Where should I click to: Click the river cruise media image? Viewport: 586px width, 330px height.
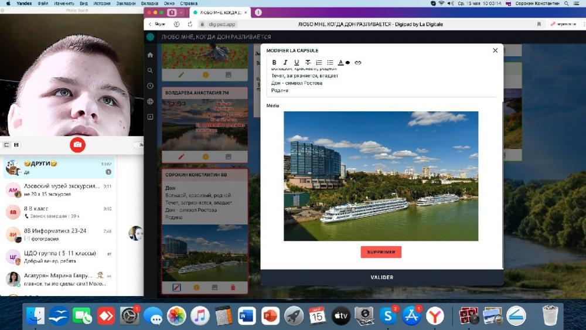click(381, 176)
